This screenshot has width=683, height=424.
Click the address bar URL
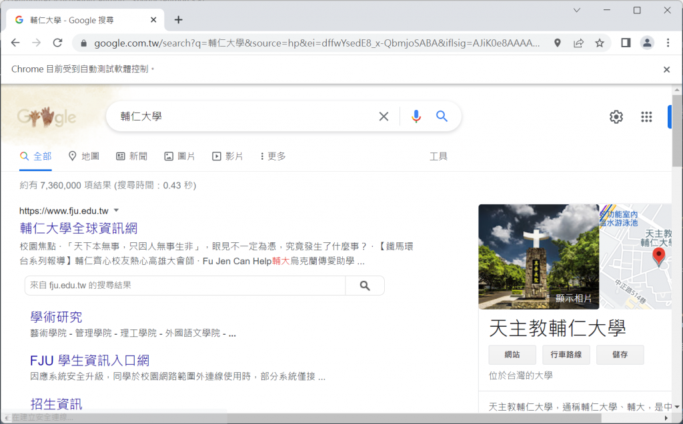317,43
